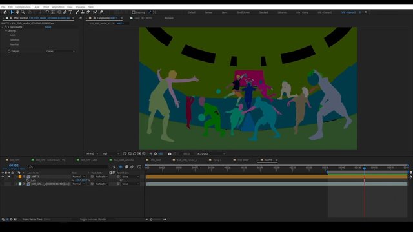413x232 pixels.
Task: Select the Zoom magnifier tool
Action: point(23,12)
